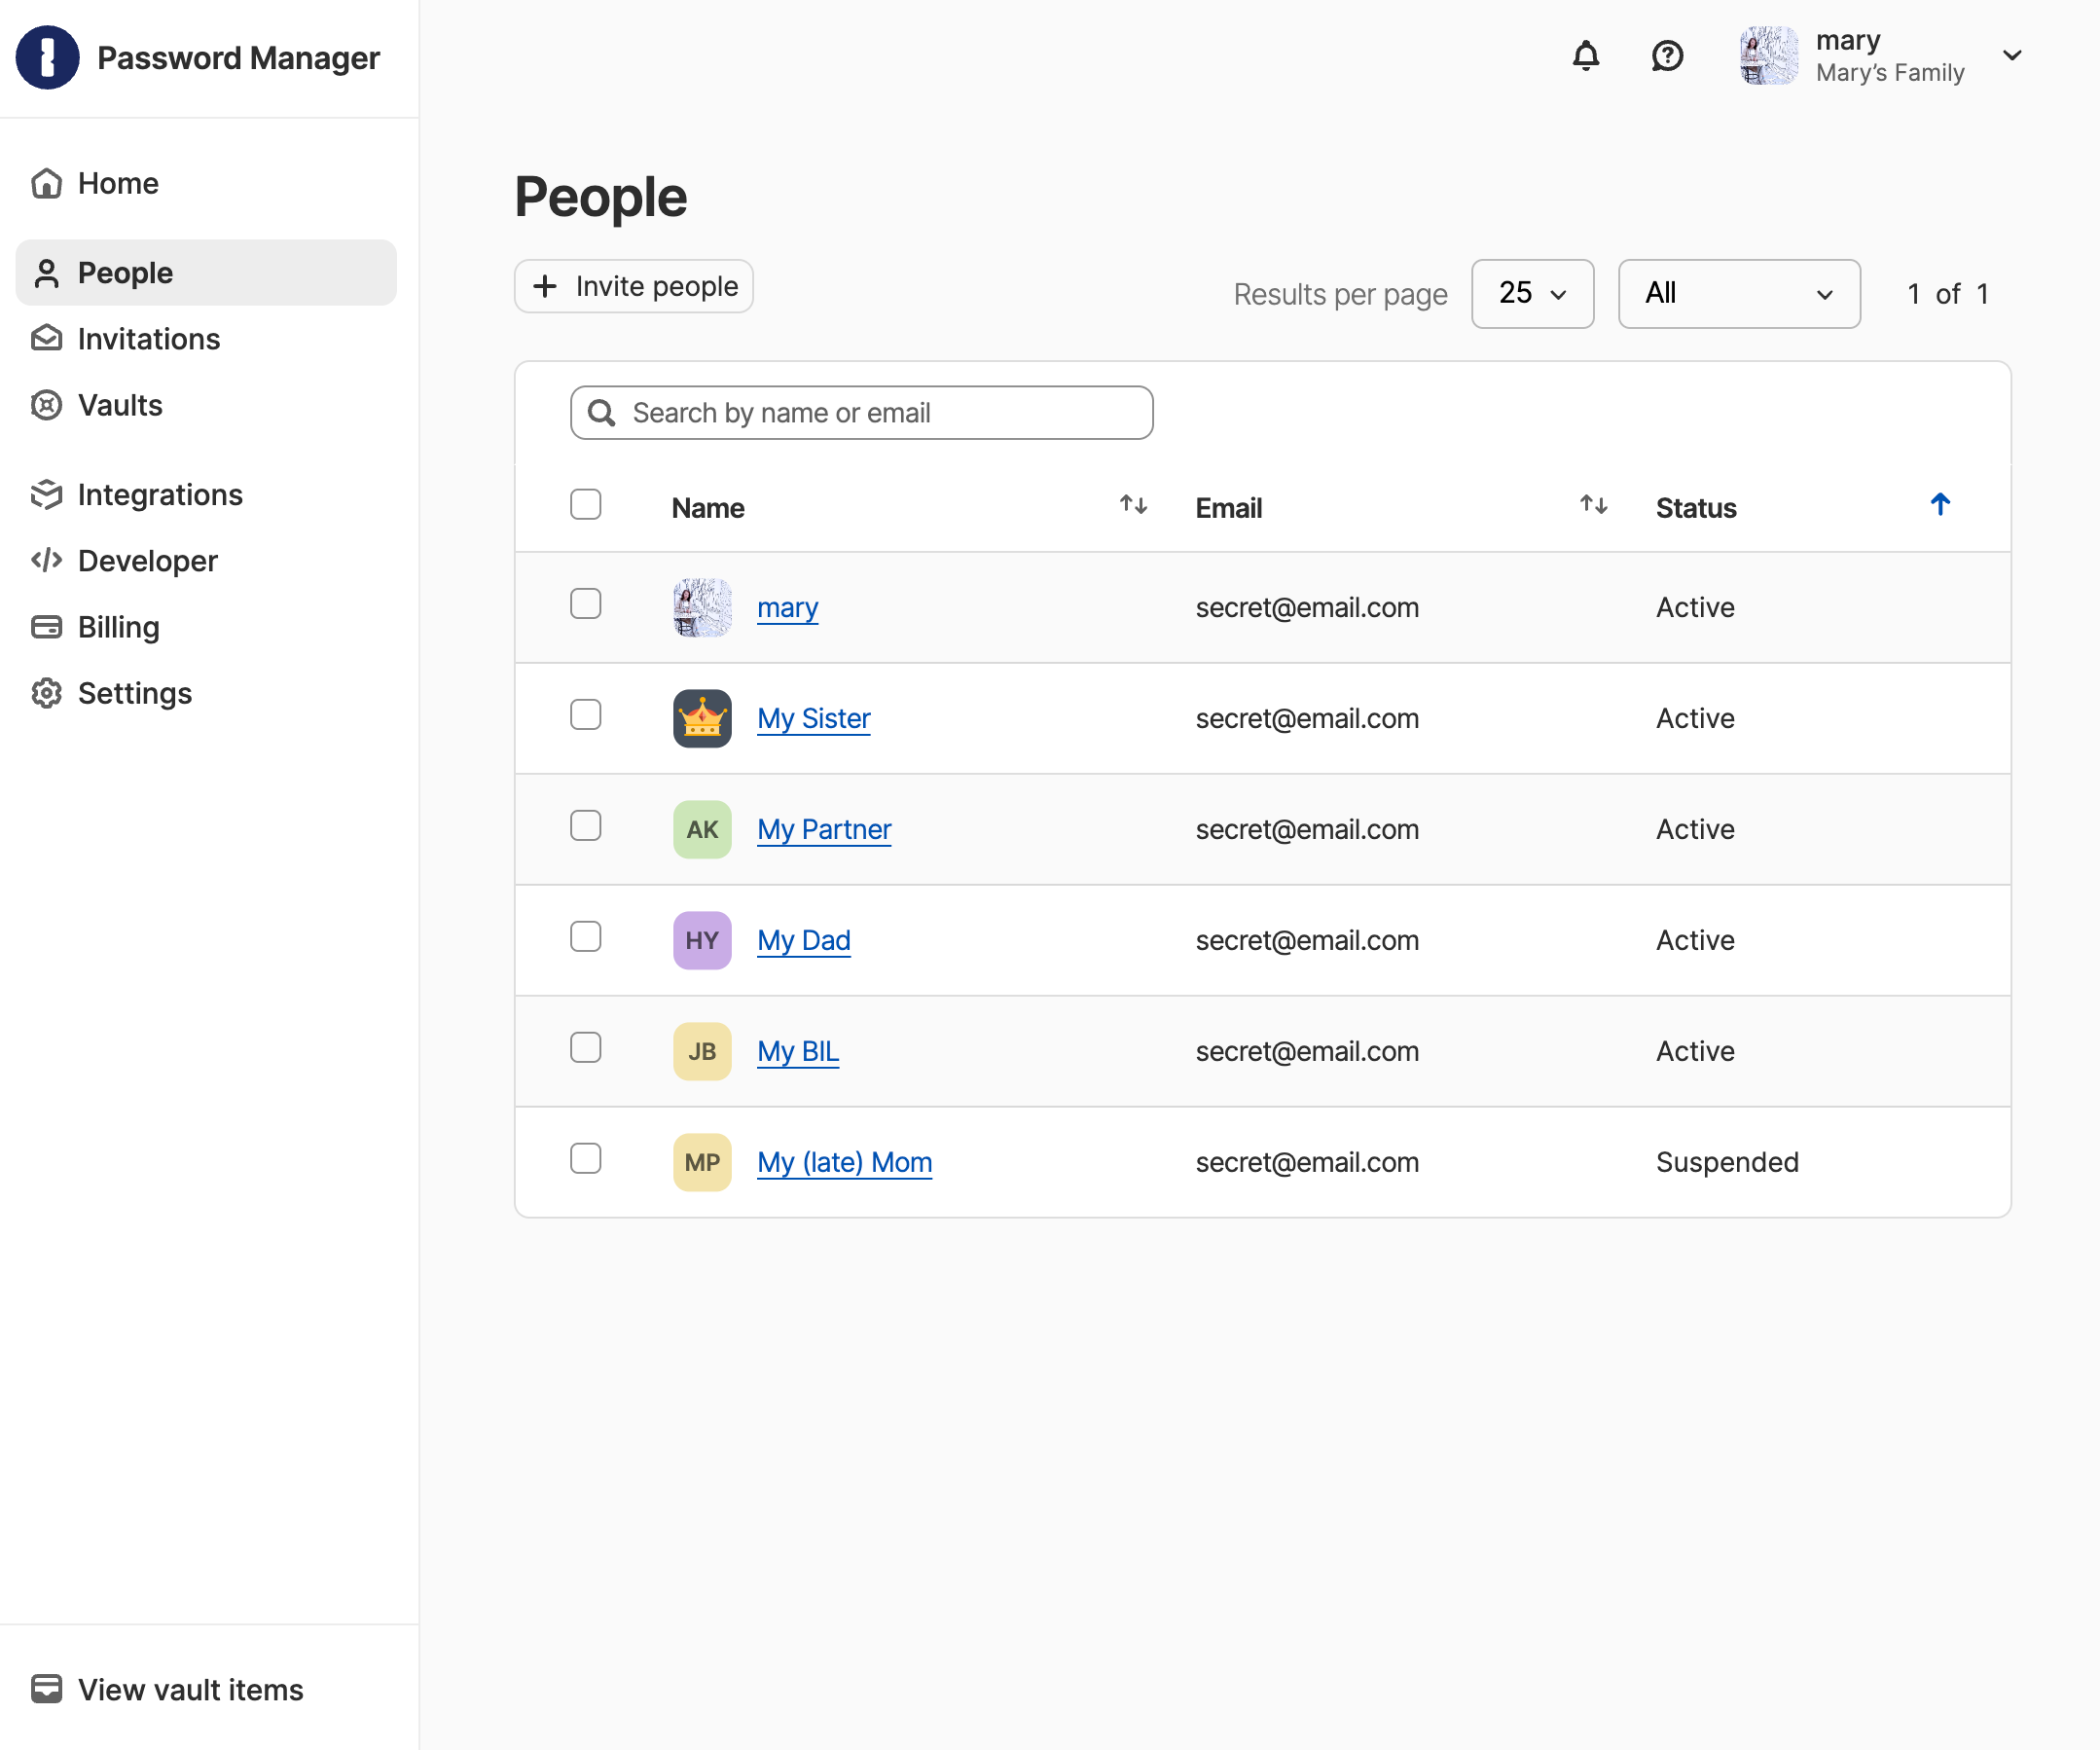Viewport: 2100px width, 1750px height.
Task: Click the Password Manager logo icon
Action: [x=47, y=57]
